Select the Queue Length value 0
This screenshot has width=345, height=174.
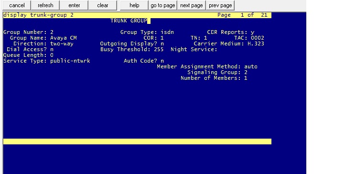52,55
